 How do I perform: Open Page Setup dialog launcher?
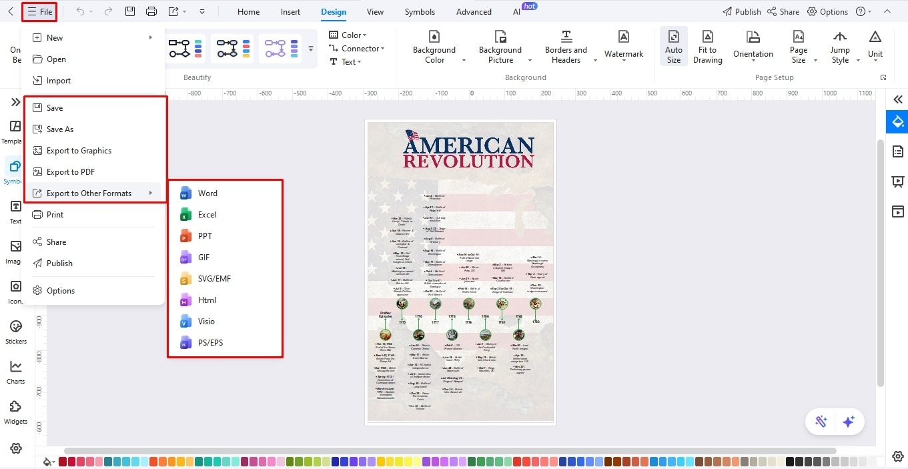[883, 77]
